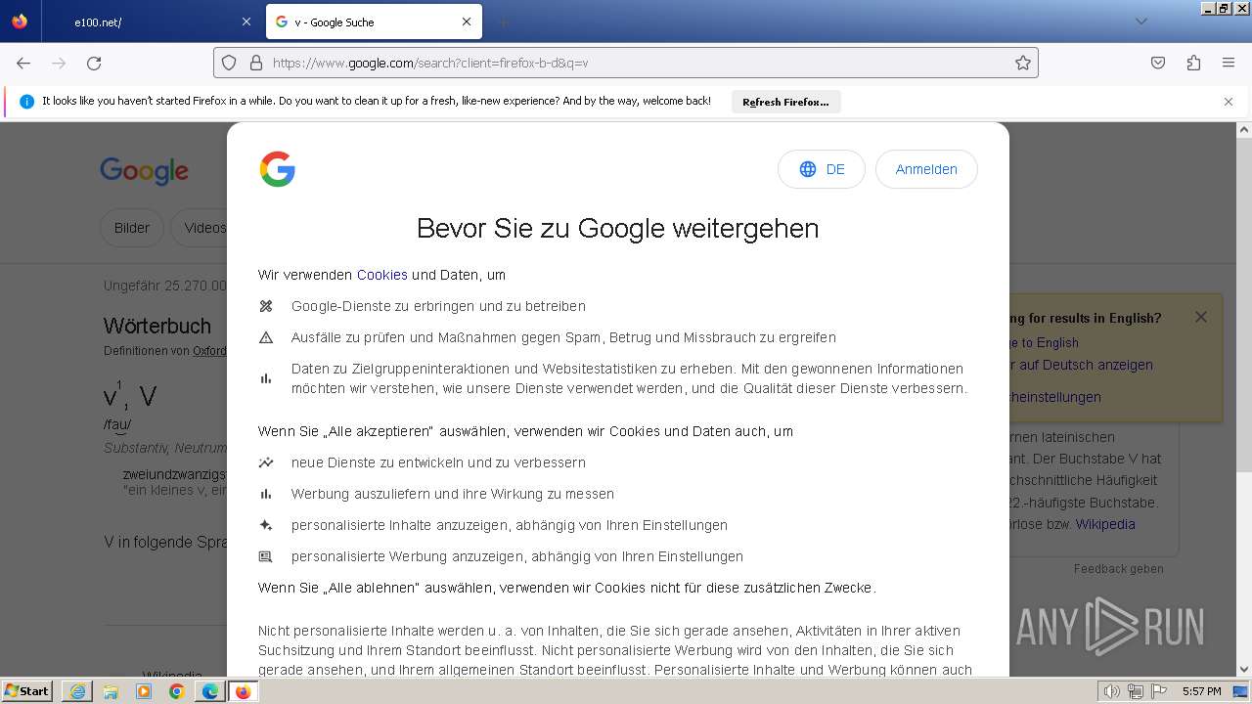Open the list all tabs dropdown
The image size is (1252, 704).
pos(1140,22)
